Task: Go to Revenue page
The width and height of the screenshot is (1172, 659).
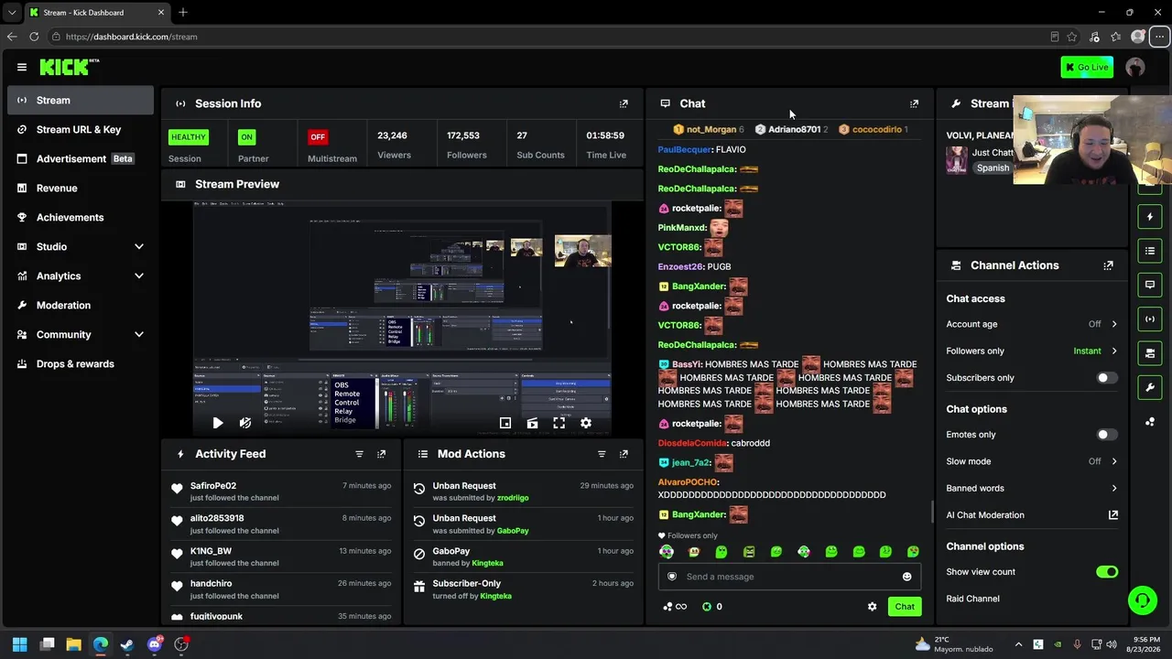Action: pos(81,188)
